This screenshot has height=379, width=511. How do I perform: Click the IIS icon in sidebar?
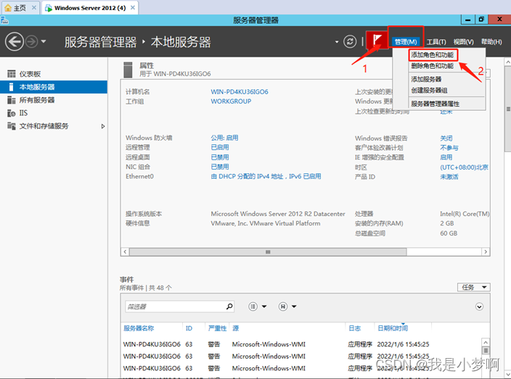tap(12, 113)
